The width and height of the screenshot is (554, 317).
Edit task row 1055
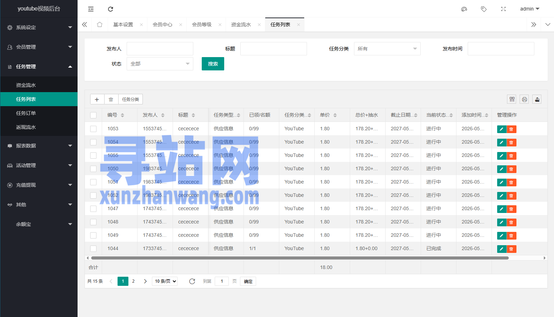click(x=502, y=156)
